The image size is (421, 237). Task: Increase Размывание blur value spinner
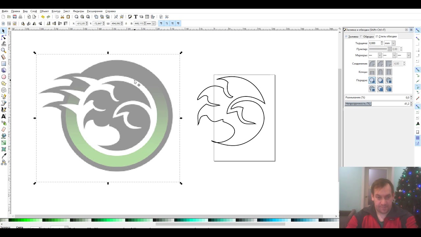pos(411,96)
